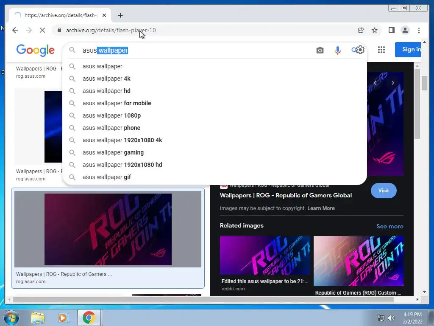
Task: Click the Chrome icon in the taskbar
Action: point(89,318)
